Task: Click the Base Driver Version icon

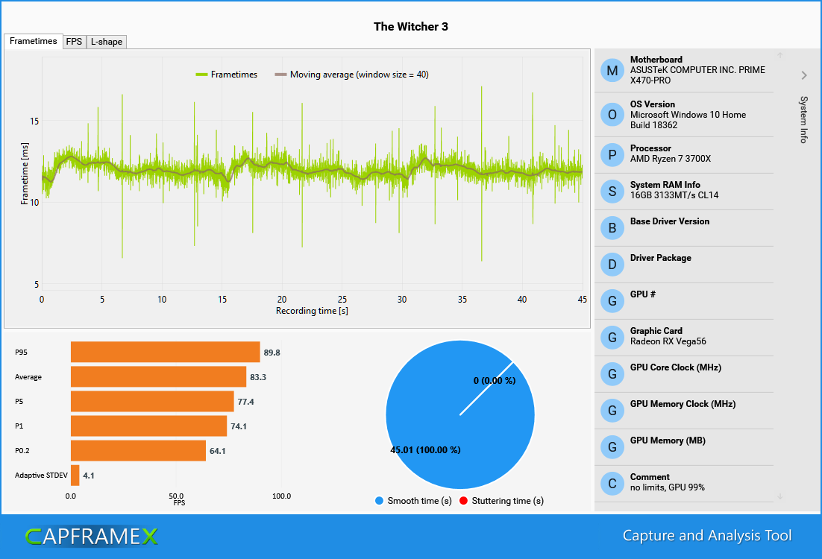Action: 612,227
